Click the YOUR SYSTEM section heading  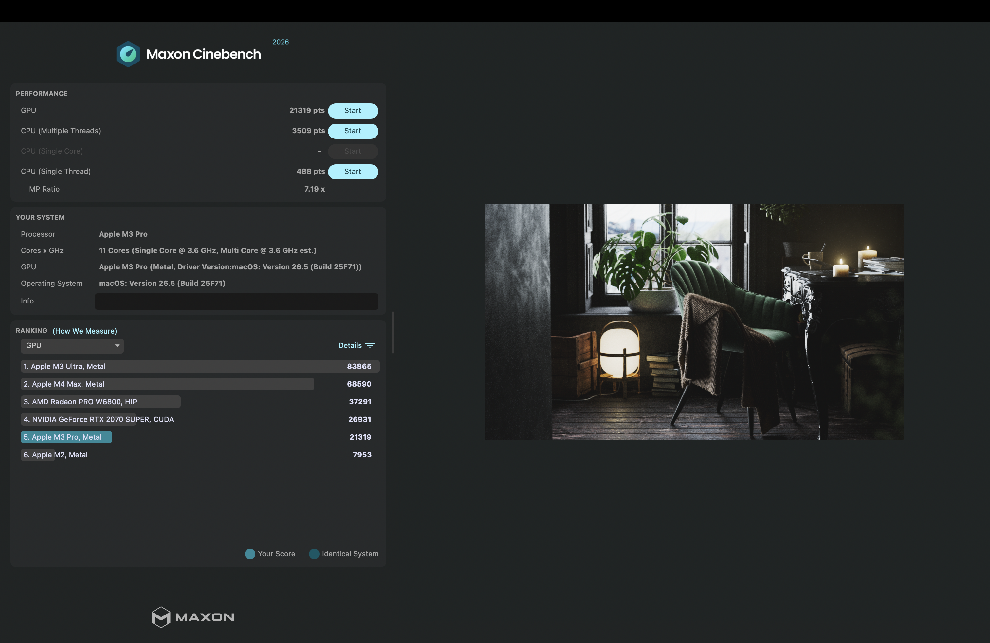pyautogui.click(x=40, y=217)
